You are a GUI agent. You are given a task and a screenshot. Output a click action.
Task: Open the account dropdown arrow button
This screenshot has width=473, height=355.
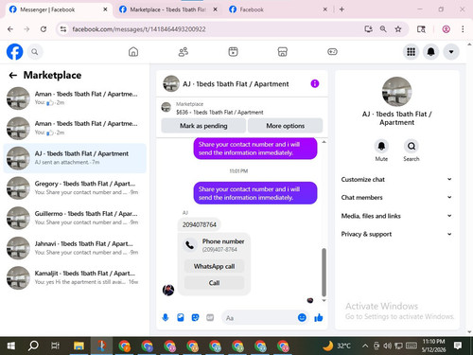click(451, 52)
